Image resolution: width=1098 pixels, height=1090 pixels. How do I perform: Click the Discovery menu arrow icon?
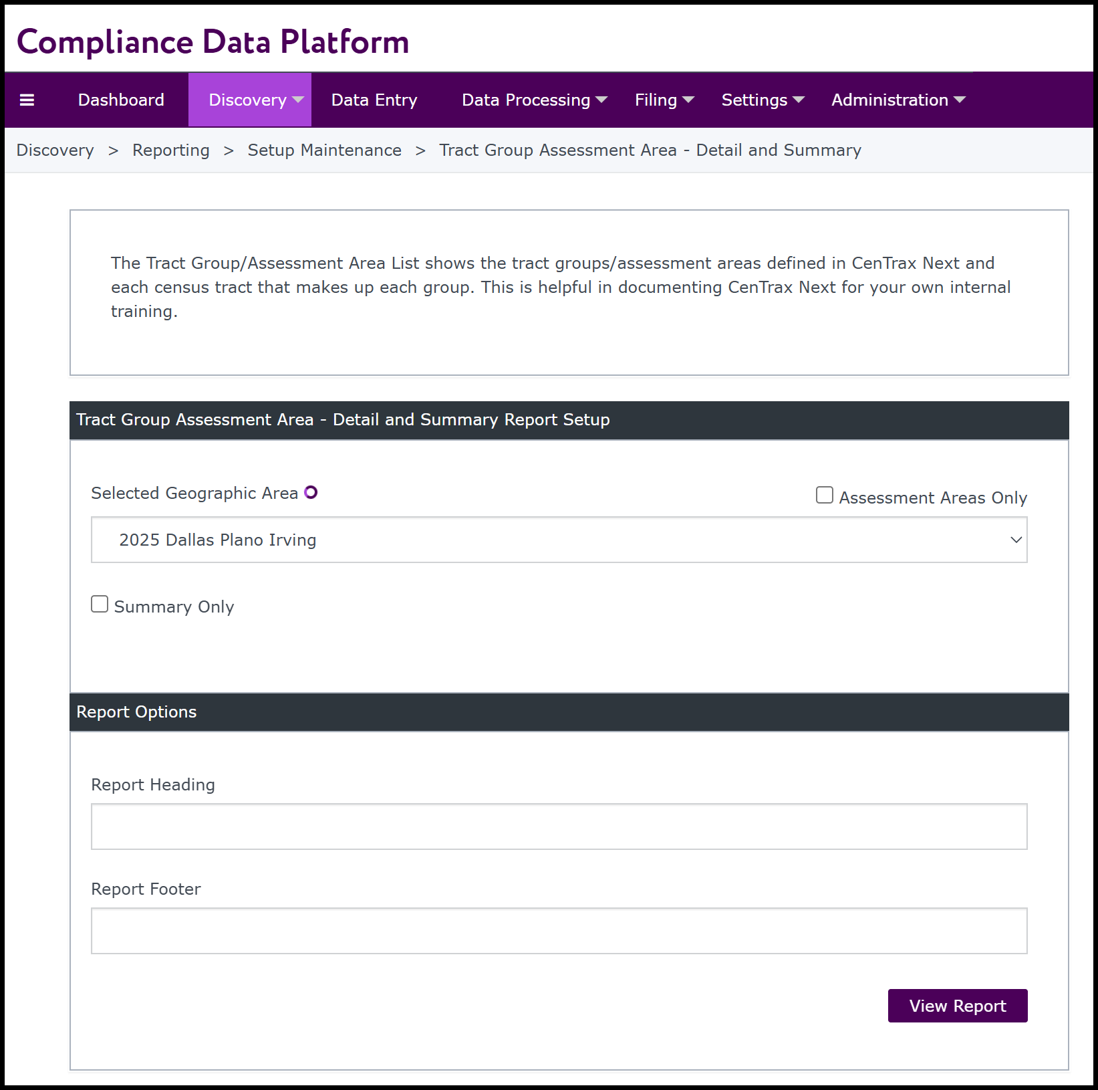coord(298,100)
